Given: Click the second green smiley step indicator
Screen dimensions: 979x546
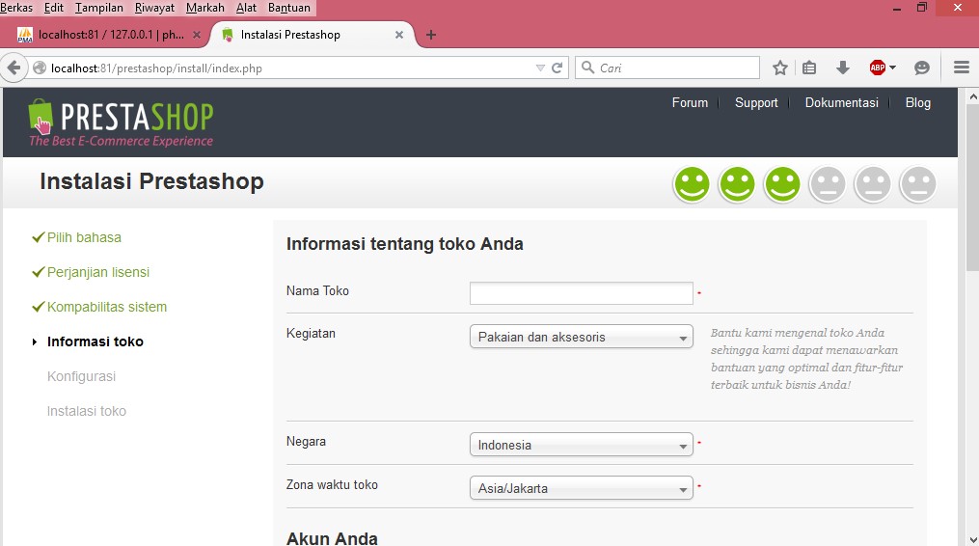Looking at the screenshot, I should click(737, 184).
